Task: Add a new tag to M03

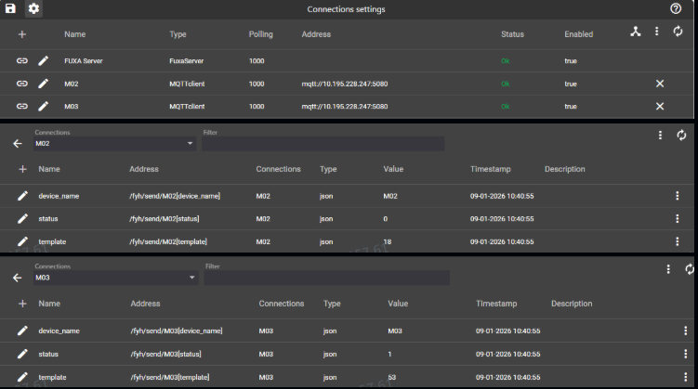Action: 22,304
